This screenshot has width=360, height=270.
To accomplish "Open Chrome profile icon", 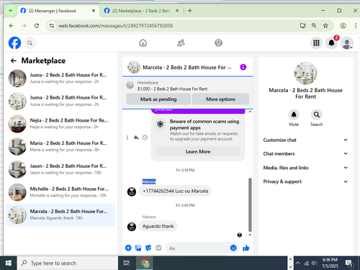I will (x=343, y=26).
